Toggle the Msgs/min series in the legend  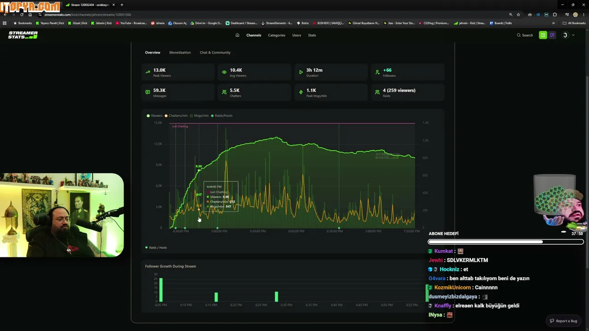point(199,115)
